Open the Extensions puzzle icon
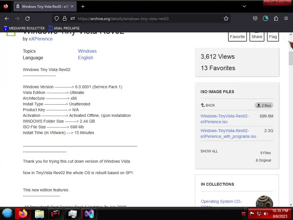This screenshot has height=220, width=293. [x=276, y=18]
